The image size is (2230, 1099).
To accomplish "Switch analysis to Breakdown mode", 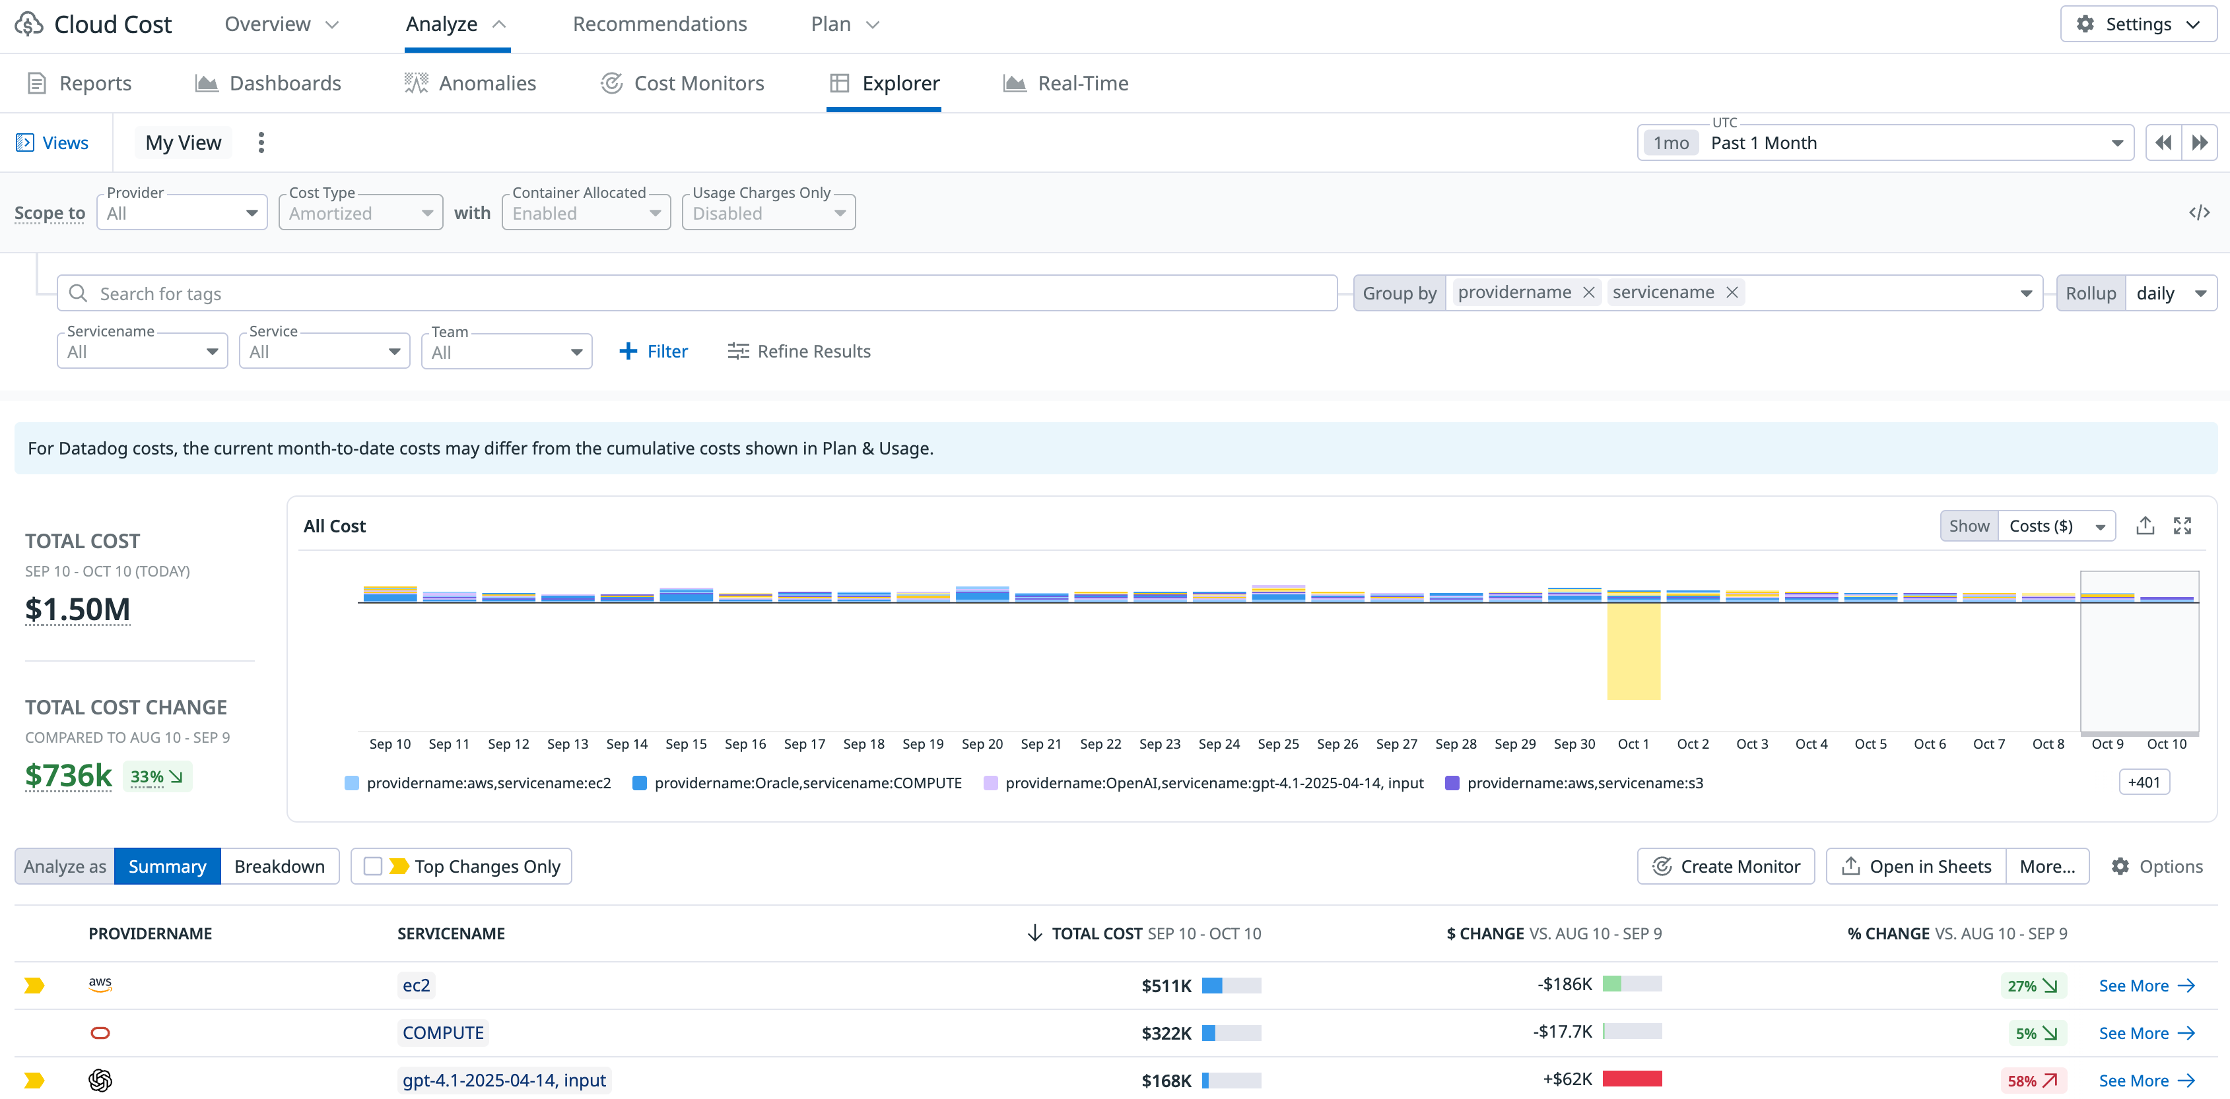I will click(x=279, y=866).
